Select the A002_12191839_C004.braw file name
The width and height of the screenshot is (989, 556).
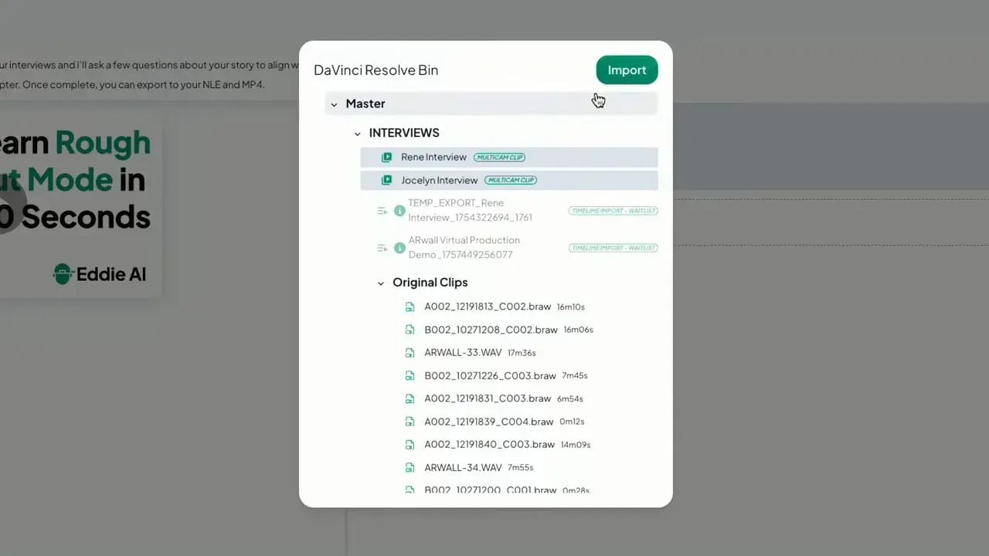[488, 422]
